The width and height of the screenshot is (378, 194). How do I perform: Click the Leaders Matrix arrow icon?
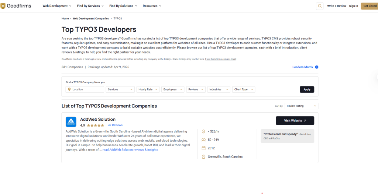click(x=317, y=67)
